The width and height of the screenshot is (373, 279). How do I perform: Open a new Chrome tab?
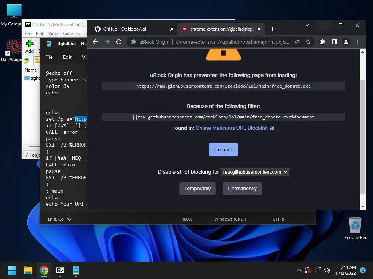273,29
